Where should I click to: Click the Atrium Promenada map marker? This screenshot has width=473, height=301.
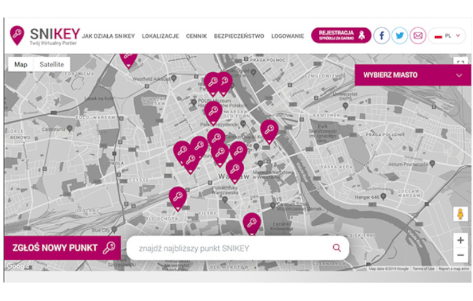(x=432, y=163)
